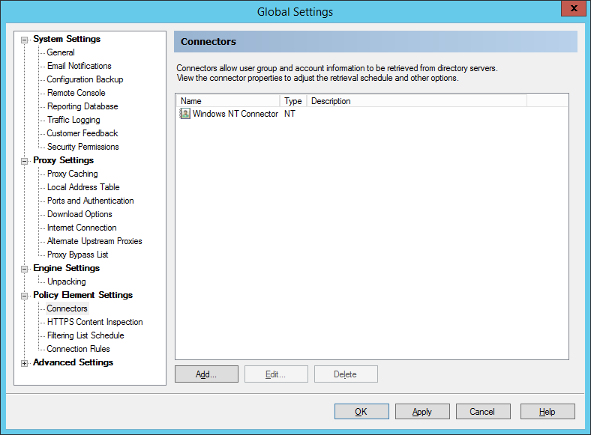Screen dimensions: 591x435
Task: Select Remote Console item
Action: pyautogui.click(x=76, y=93)
